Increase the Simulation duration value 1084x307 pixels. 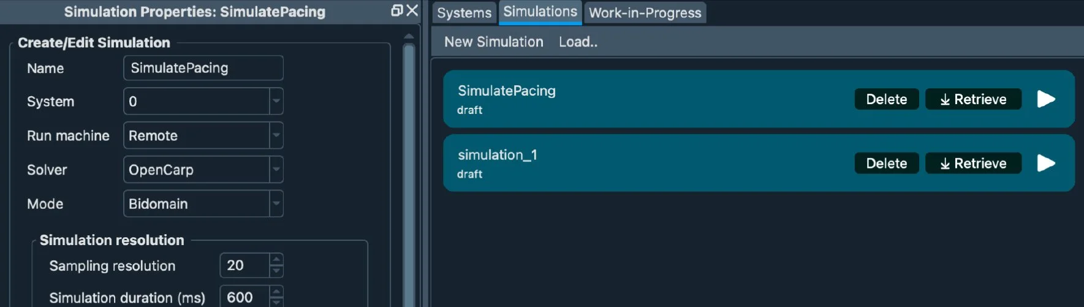point(276,292)
